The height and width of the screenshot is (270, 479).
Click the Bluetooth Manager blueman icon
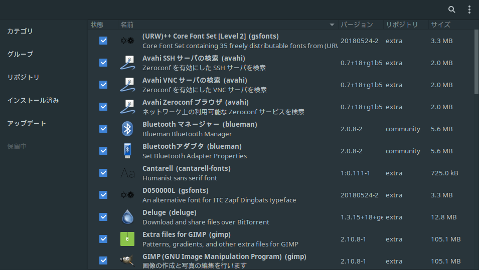[127, 129]
